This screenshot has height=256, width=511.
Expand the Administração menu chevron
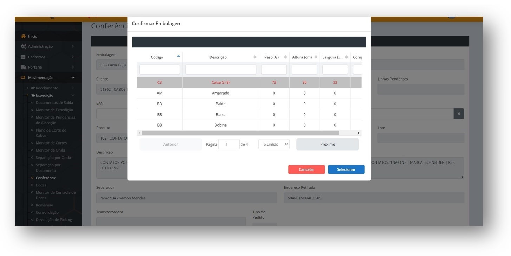point(73,46)
